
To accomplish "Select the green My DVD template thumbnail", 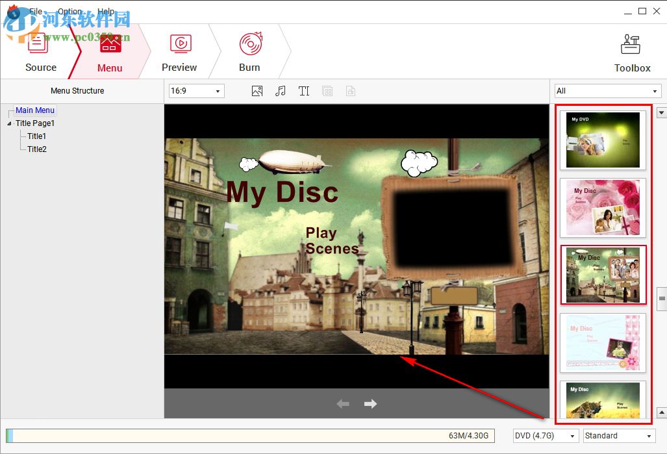I will click(602, 140).
